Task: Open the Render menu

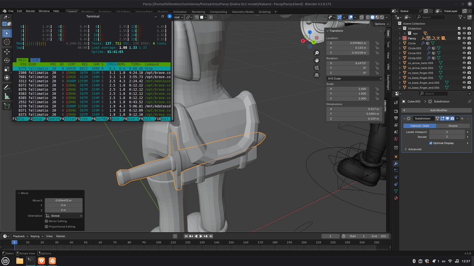Action: click(30, 11)
